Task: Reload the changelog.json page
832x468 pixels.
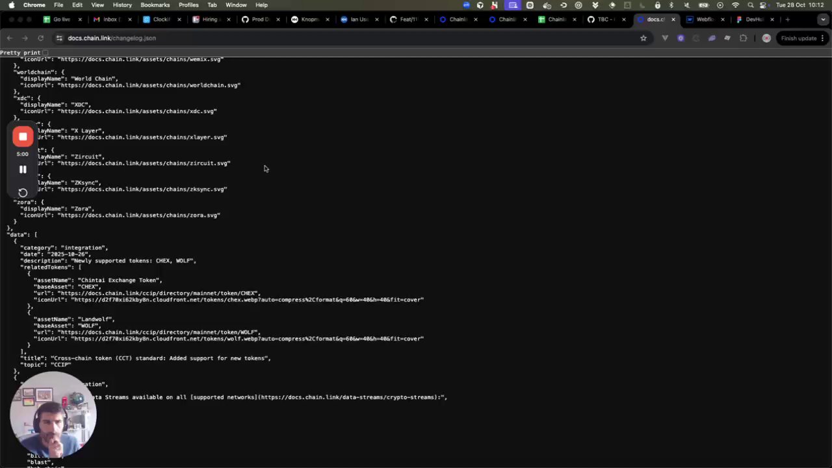Action: (x=40, y=38)
